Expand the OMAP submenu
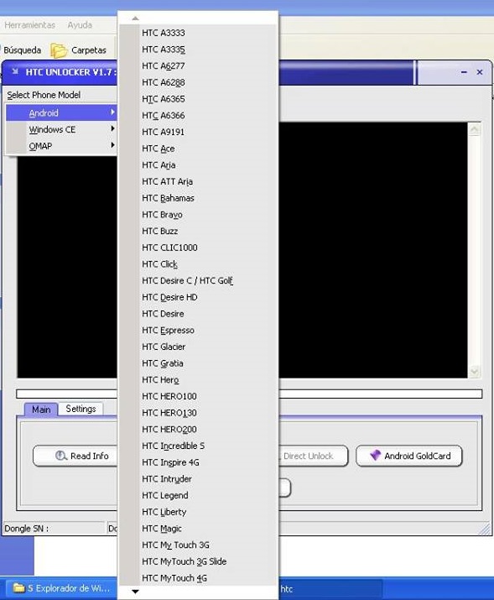This screenshot has height=600, width=494. (x=61, y=146)
